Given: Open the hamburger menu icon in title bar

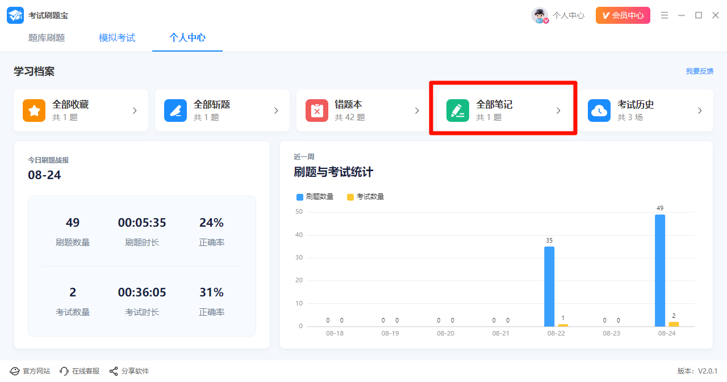Looking at the screenshot, I should pyautogui.click(x=665, y=15).
